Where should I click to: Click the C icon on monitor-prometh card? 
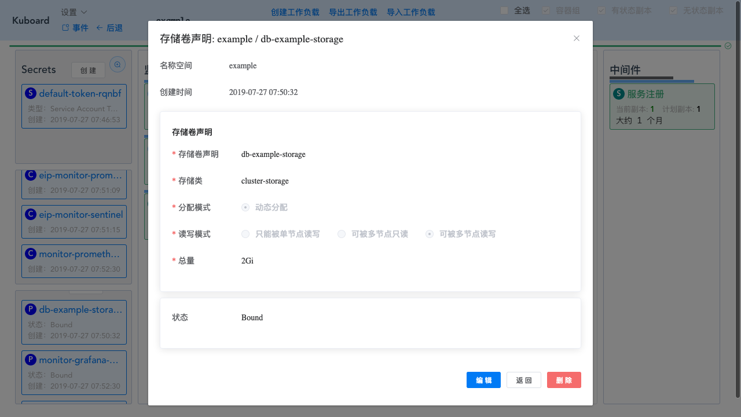coord(30,254)
